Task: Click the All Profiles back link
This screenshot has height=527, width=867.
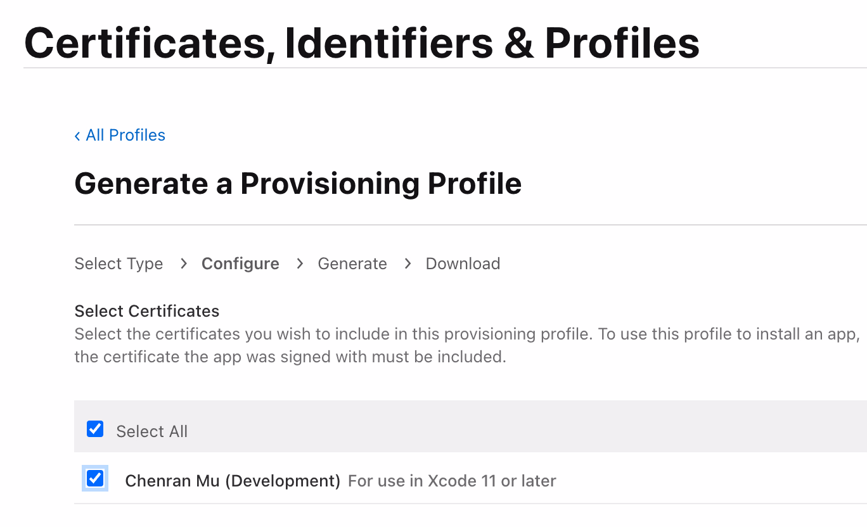Action: pyautogui.click(x=125, y=135)
